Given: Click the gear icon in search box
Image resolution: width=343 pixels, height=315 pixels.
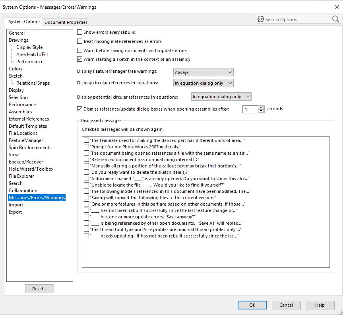Looking at the screenshot, I should 261,19.
